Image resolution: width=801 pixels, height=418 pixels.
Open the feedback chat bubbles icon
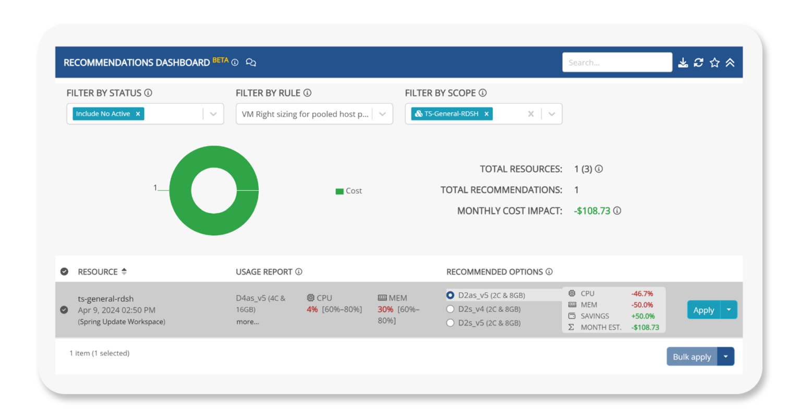(x=251, y=63)
